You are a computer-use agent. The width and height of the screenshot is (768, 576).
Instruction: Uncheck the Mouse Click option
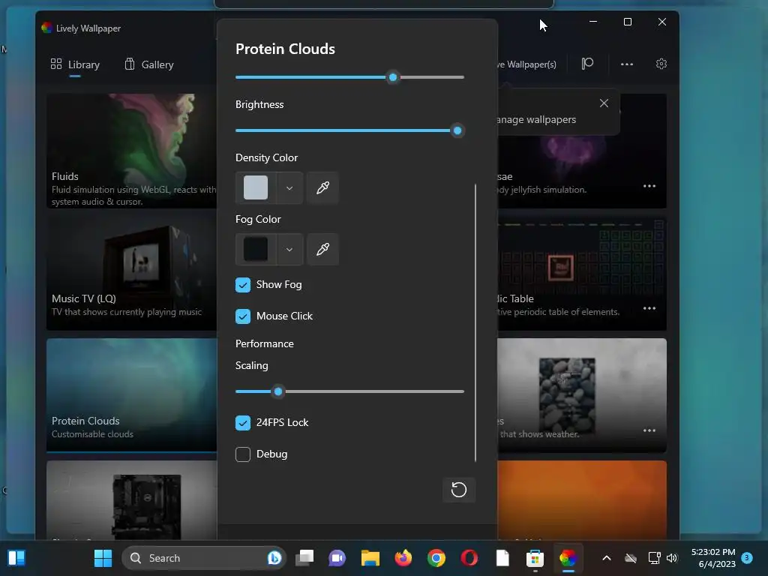[243, 316]
